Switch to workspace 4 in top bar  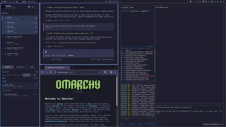[12, 2]
